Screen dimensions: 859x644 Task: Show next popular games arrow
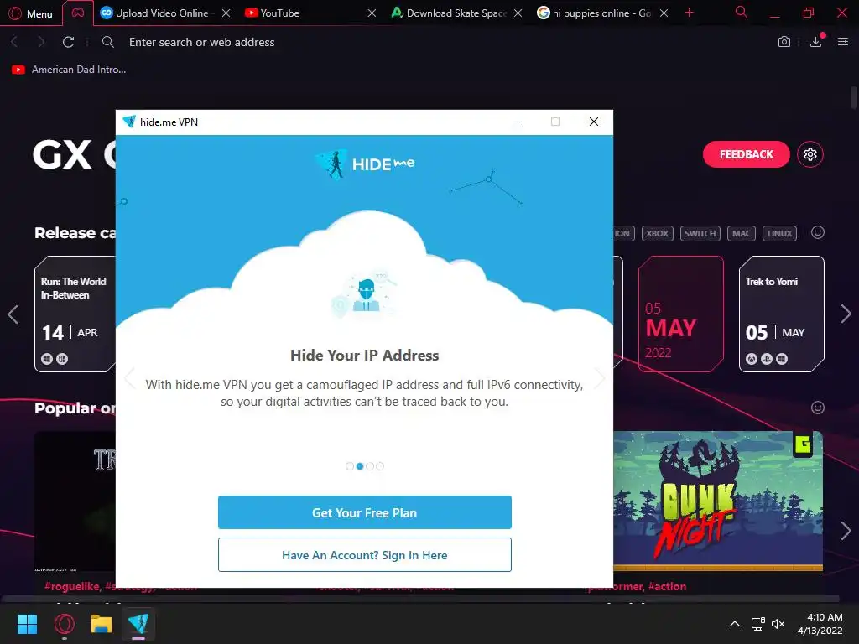[846, 530]
